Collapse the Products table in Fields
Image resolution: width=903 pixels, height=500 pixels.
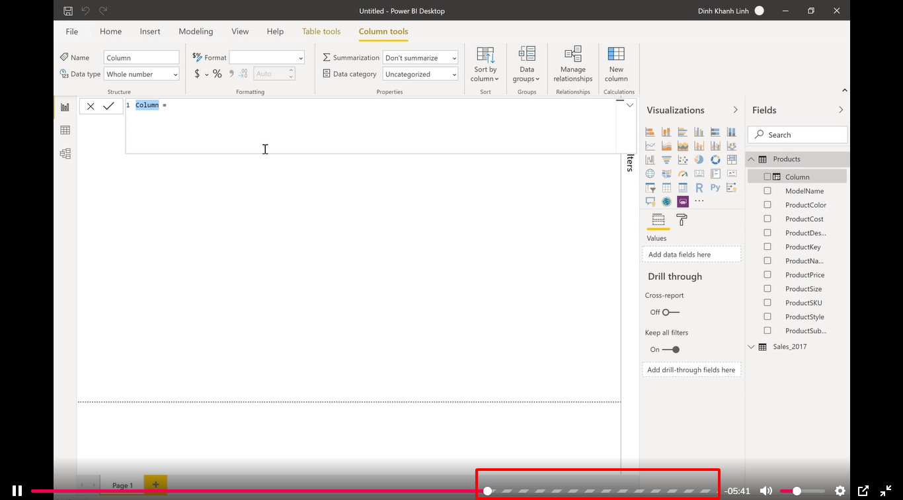coord(752,159)
